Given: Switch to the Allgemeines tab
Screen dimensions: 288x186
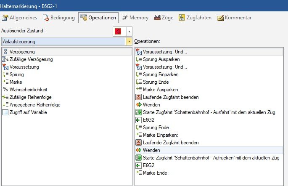Looking at the screenshot, I should [x=20, y=18].
